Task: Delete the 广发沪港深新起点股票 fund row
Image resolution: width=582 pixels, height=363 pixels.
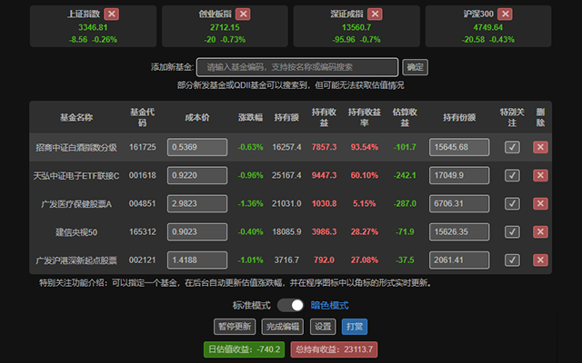Action: coord(540,260)
